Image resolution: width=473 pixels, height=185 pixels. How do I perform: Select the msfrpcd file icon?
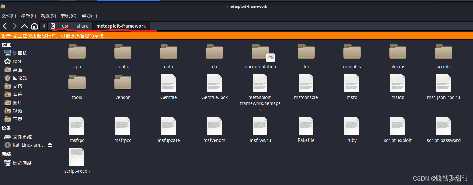[x=123, y=126]
